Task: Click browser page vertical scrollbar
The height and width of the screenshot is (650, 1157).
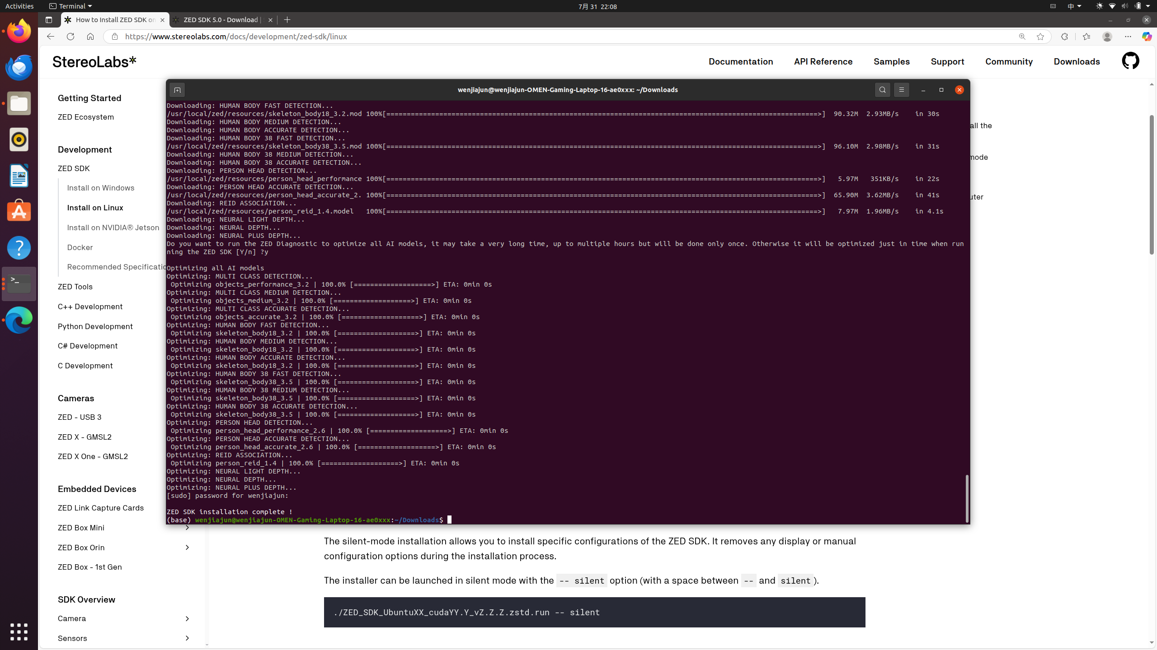Action: [1151, 185]
